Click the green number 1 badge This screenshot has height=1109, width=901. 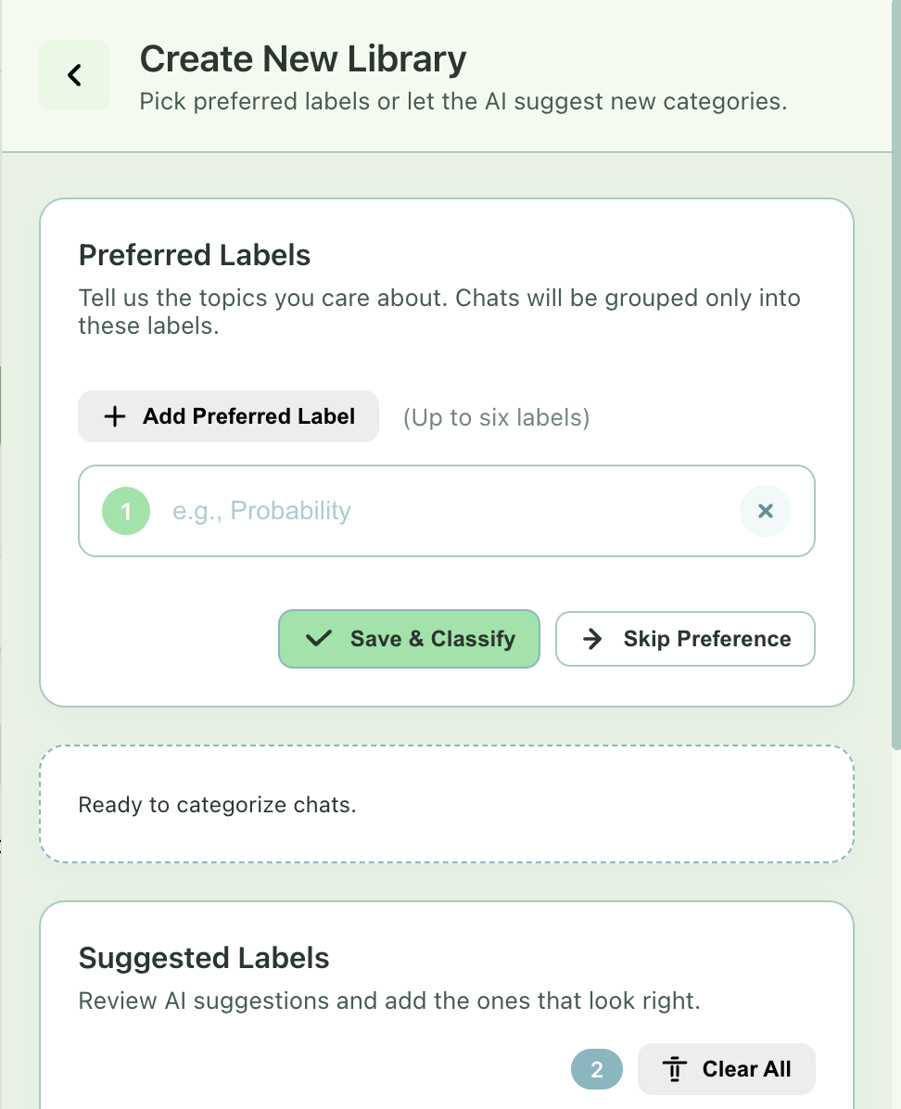[126, 511]
